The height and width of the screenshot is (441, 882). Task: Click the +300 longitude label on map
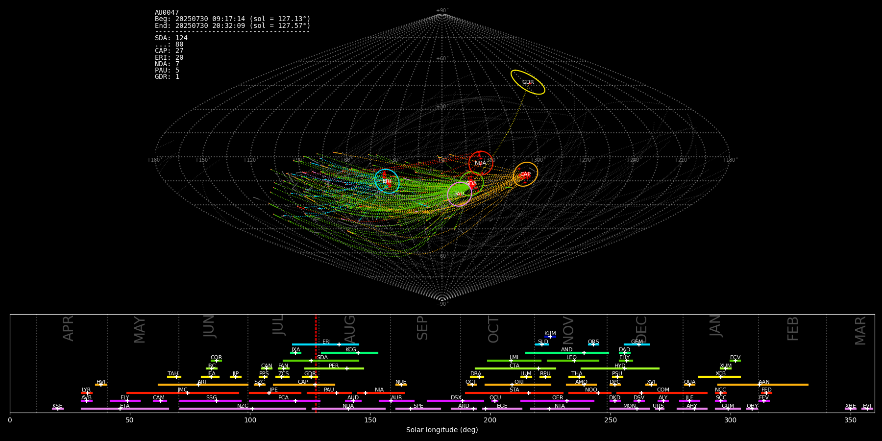pos(538,160)
